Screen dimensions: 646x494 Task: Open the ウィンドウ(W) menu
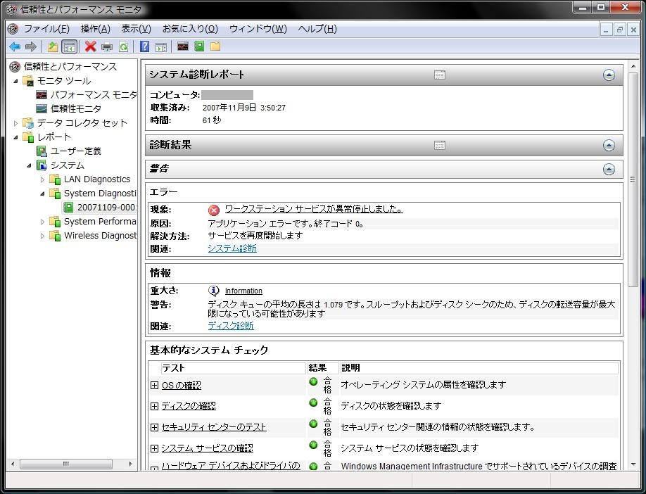pyautogui.click(x=258, y=29)
